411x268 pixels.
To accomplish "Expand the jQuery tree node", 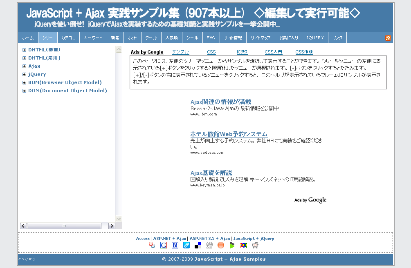I will tap(25, 74).
